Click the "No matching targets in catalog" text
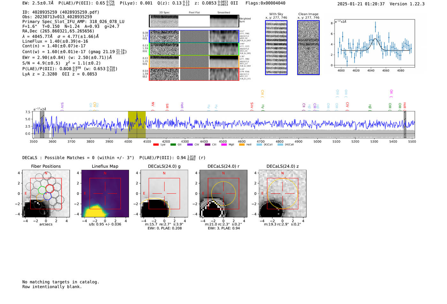The height and width of the screenshot is (304, 447). (x=61, y=282)
